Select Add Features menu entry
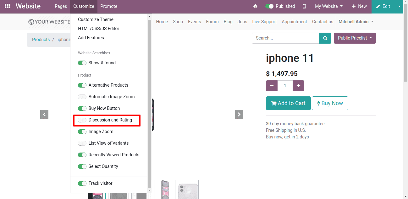Viewport: 408px width, 199px height. (x=91, y=38)
